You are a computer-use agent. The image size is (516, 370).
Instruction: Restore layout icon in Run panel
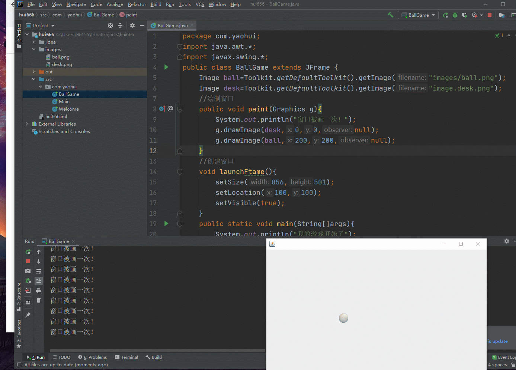pyautogui.click(x=28, y=303)
